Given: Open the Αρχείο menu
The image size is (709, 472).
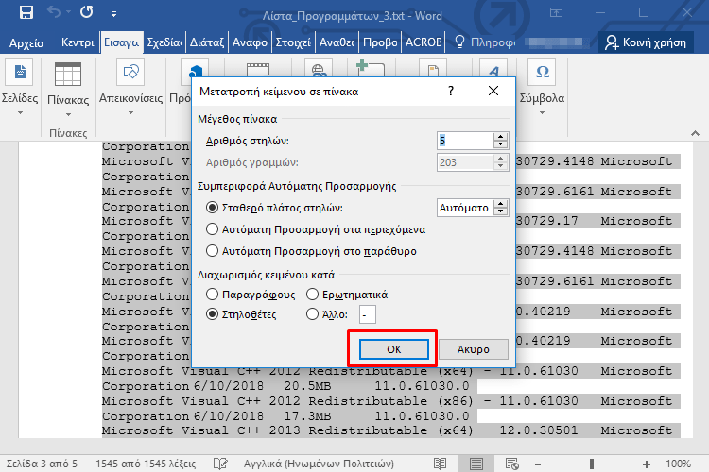Looking at the screenshot, I should (26, 42).
